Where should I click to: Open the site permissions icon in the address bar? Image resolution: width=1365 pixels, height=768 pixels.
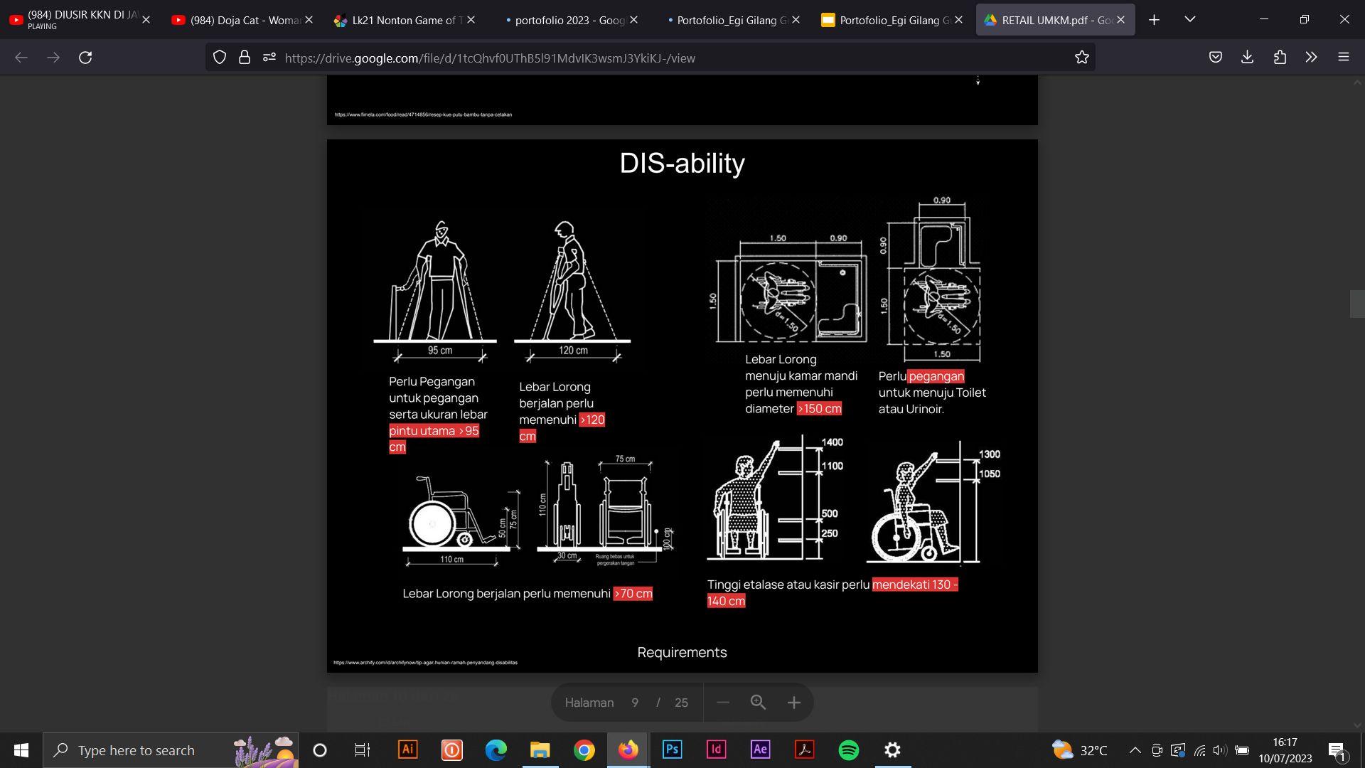269,58
